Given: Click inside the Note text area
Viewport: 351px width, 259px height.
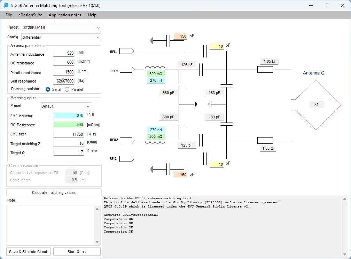Looking at the screenshot, I should (x=50, y=225).
